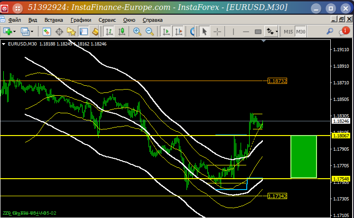The width and height of the screenshot is (354, 218).
Task: Select the Vertical Line drawing tool
Action: coord(233,32)
